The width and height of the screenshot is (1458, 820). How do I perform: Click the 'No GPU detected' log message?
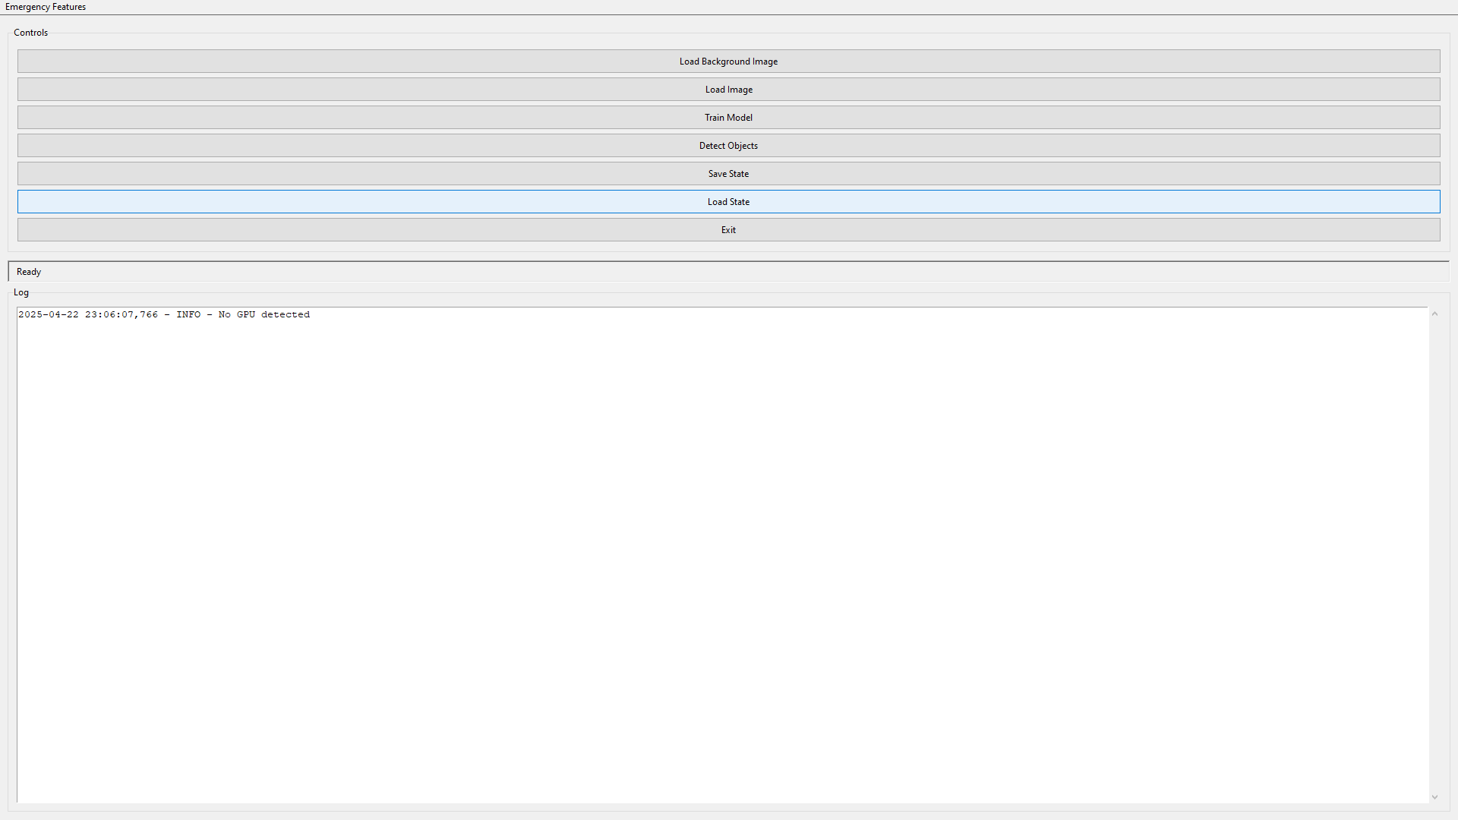(264, 314)
